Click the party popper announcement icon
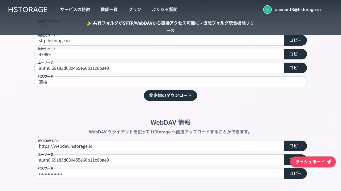Screen dimensions: 341x191 tap(89, 23)
